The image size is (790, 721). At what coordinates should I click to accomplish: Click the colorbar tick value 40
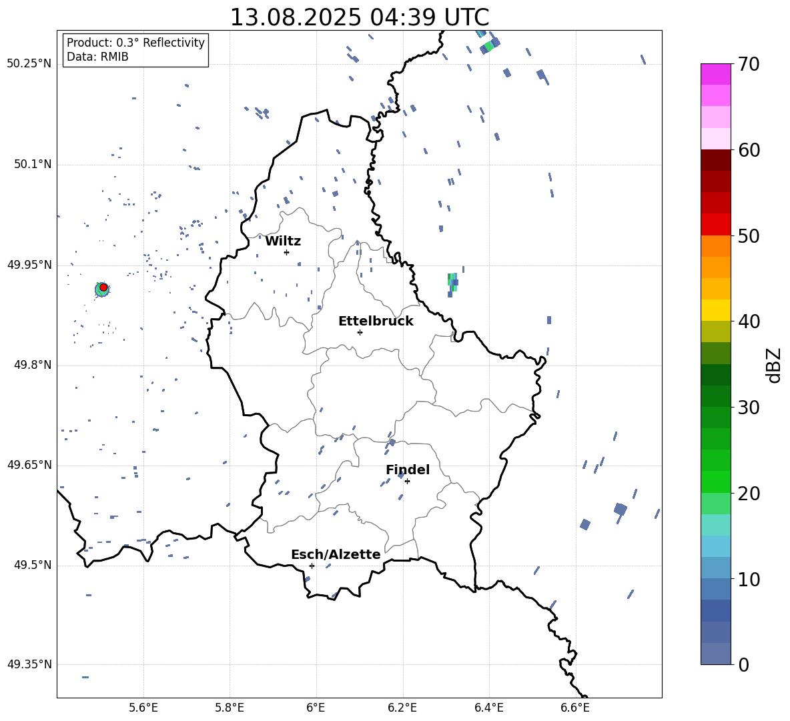[749, 321]
